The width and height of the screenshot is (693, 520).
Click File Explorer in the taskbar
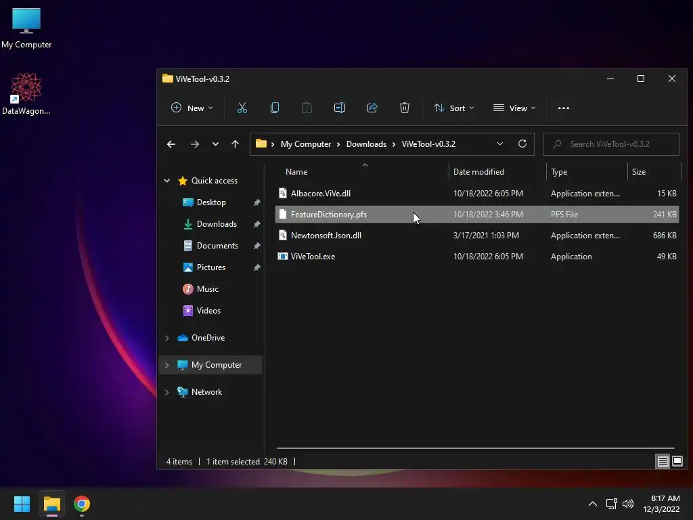[x=51, y=504]
